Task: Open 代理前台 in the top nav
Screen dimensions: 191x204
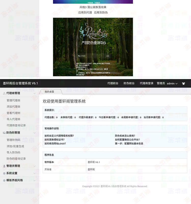Action: pos(113,83)
